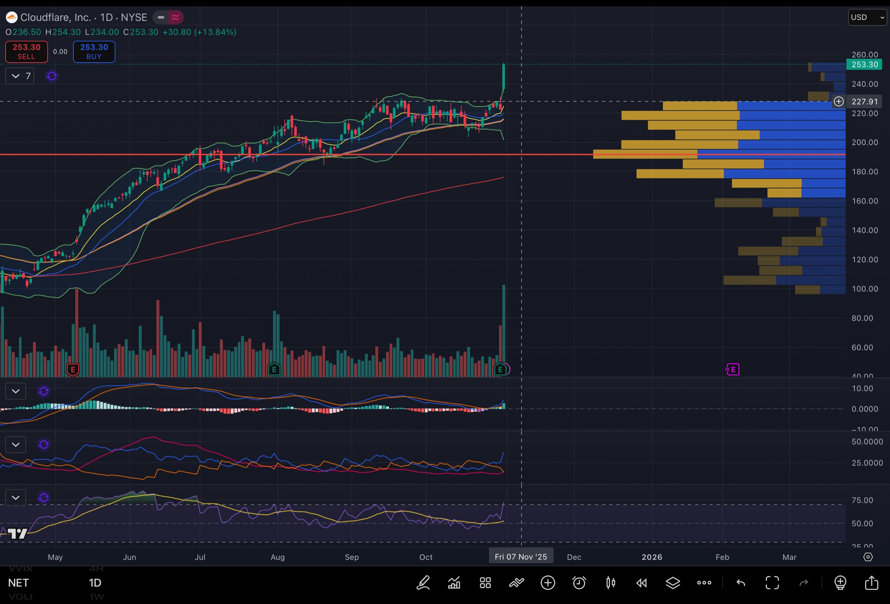Toggle the gray dash badge beside NYSE

pyautogui.click(x=161, y=17)
